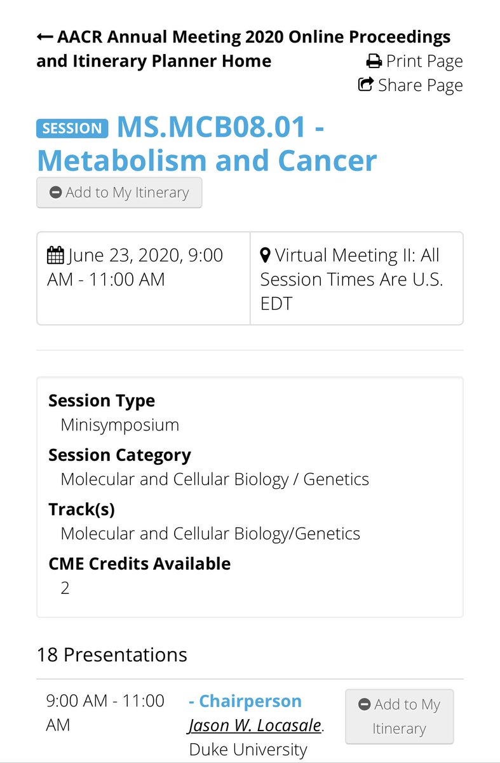500x763 pixels.
Task: Select the Virtual Meeting II location cell
Action: [x=356, y=278]
